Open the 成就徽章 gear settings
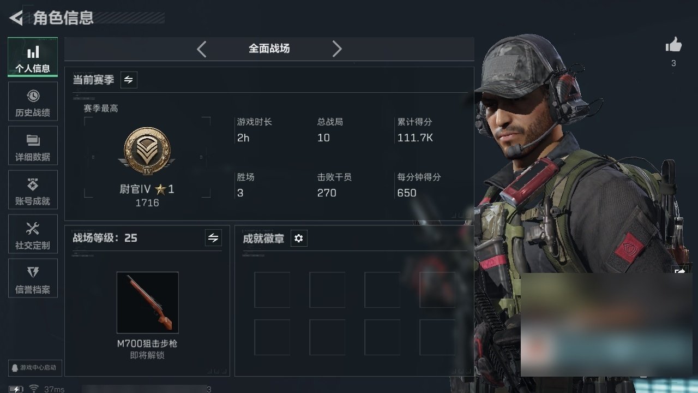This screenshot has height=393, width=698. click(299, 239)
